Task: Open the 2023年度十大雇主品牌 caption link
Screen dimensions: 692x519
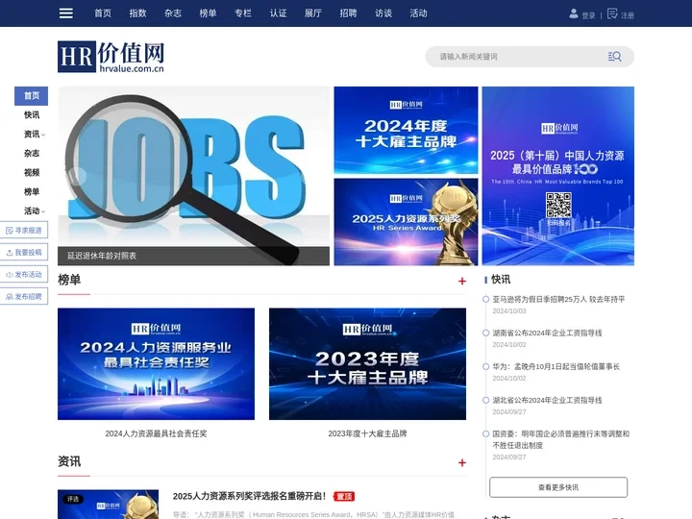Action: point(367,433)
